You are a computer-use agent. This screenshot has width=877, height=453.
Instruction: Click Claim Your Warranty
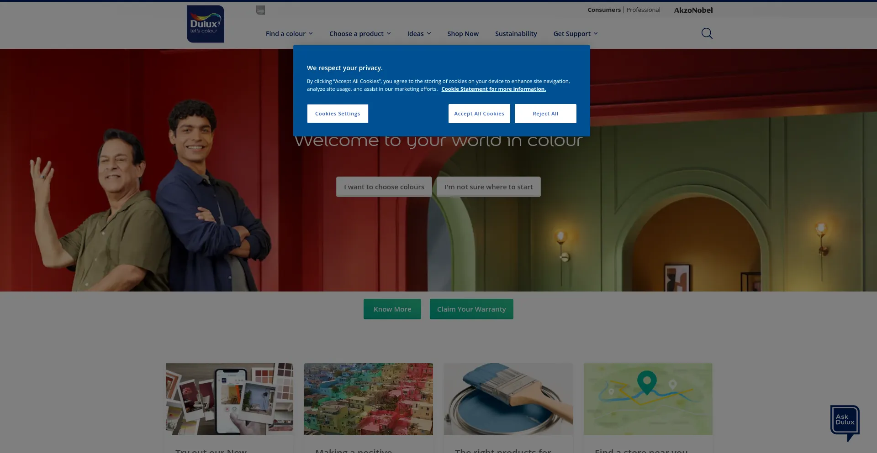[471, 309]
